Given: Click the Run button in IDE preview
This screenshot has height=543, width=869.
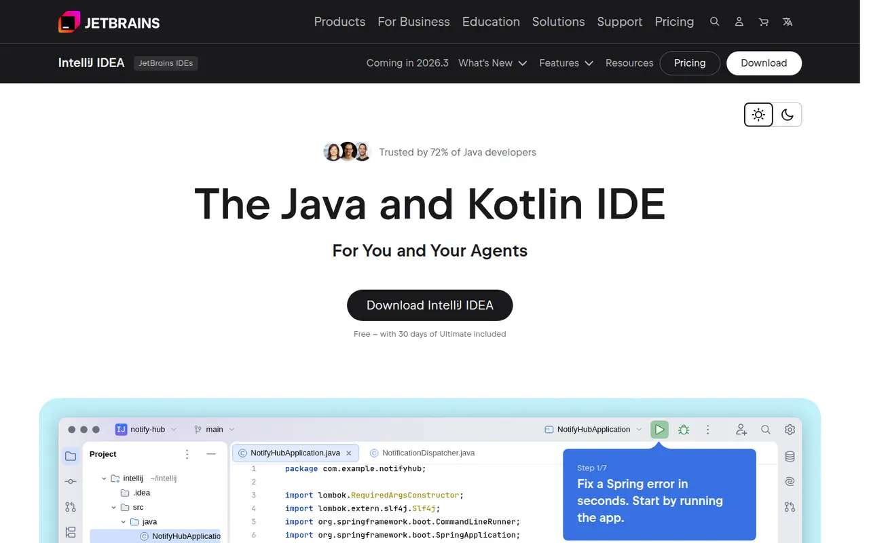Looking at the screenshot, I should (x=659, y=430).
